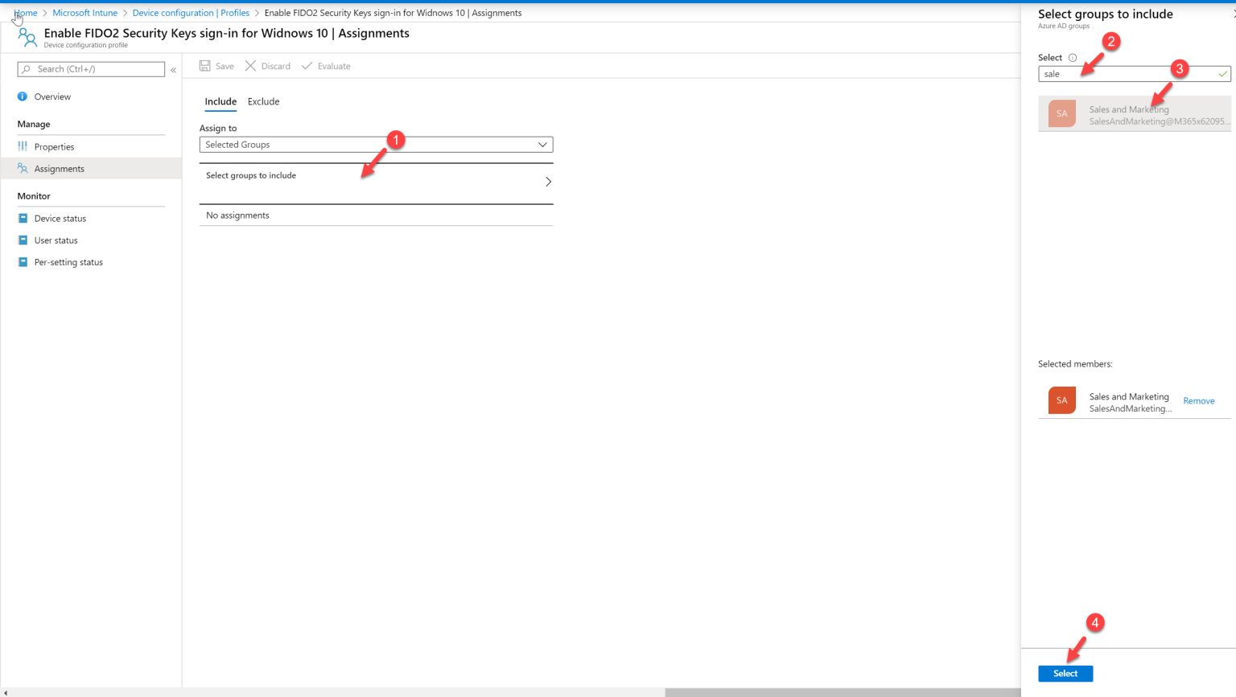Click the Properties icon under Manage

[23, 146]
